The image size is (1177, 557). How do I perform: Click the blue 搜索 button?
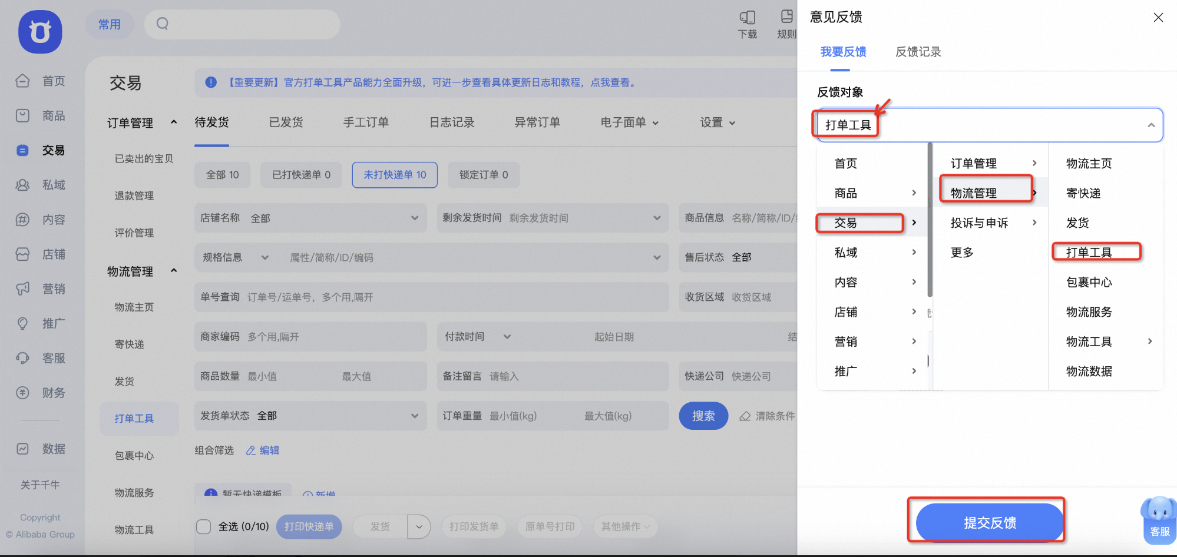703,416
